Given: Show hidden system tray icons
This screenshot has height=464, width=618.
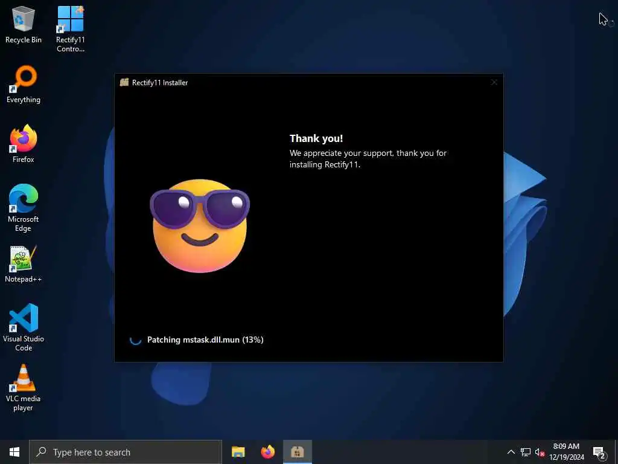Looking at the screenshot, I should click(x=511, y=452).
